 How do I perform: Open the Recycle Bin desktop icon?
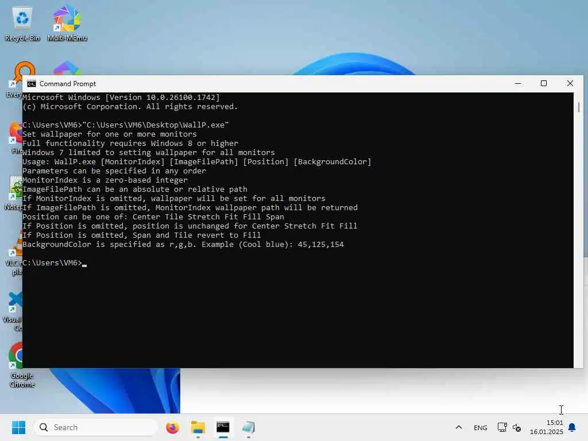coord(22,23)
